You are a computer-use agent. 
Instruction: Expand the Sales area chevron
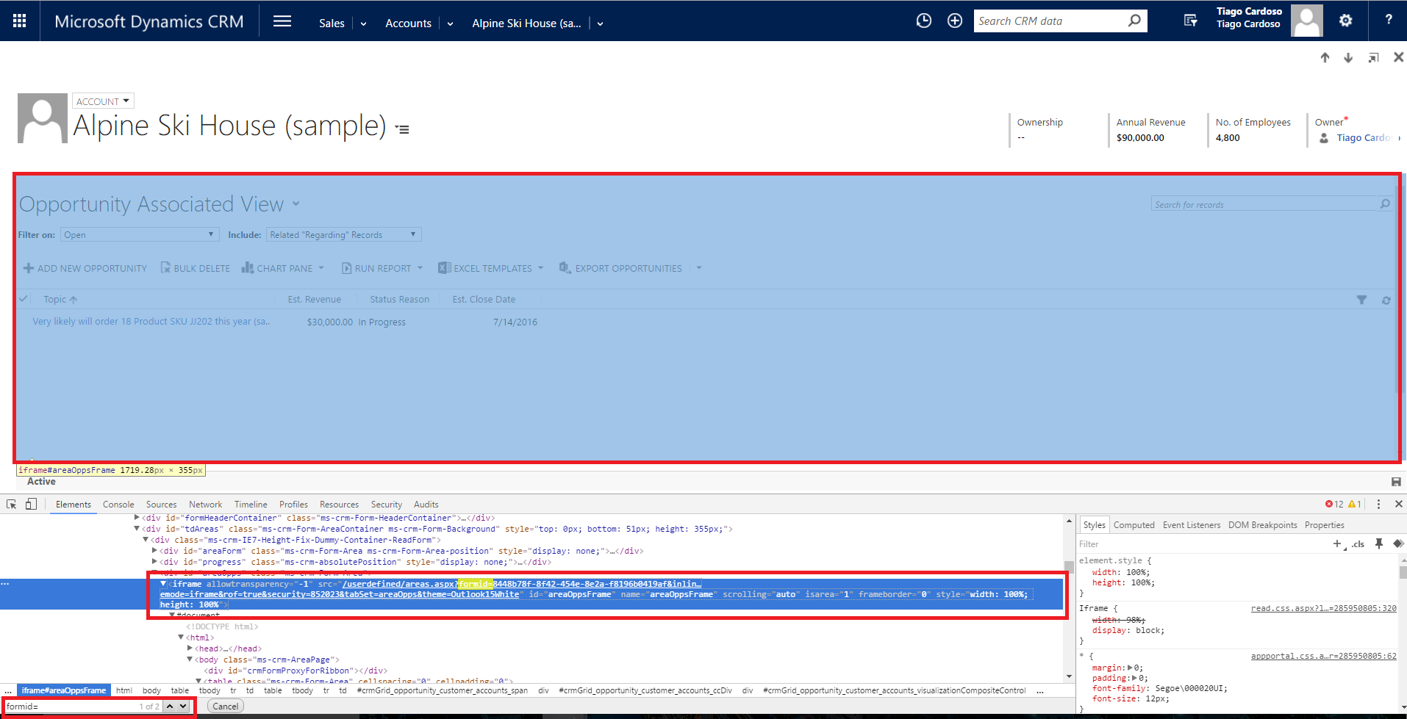[363, 24]
